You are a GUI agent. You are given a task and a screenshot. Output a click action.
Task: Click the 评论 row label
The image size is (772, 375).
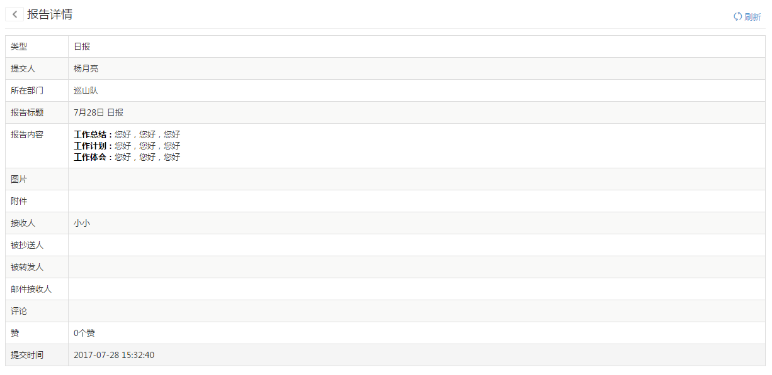(19, 311)
